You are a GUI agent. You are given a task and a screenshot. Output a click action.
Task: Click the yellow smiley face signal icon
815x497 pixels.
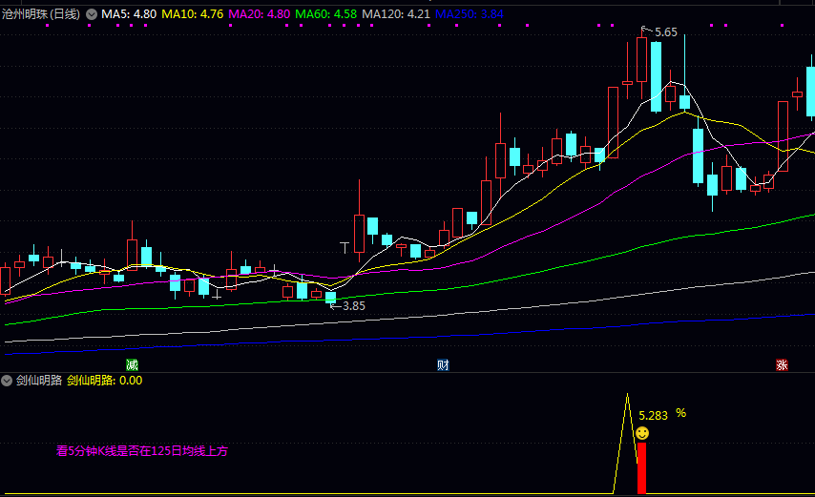pyautogui.click(x=642, y=434)
